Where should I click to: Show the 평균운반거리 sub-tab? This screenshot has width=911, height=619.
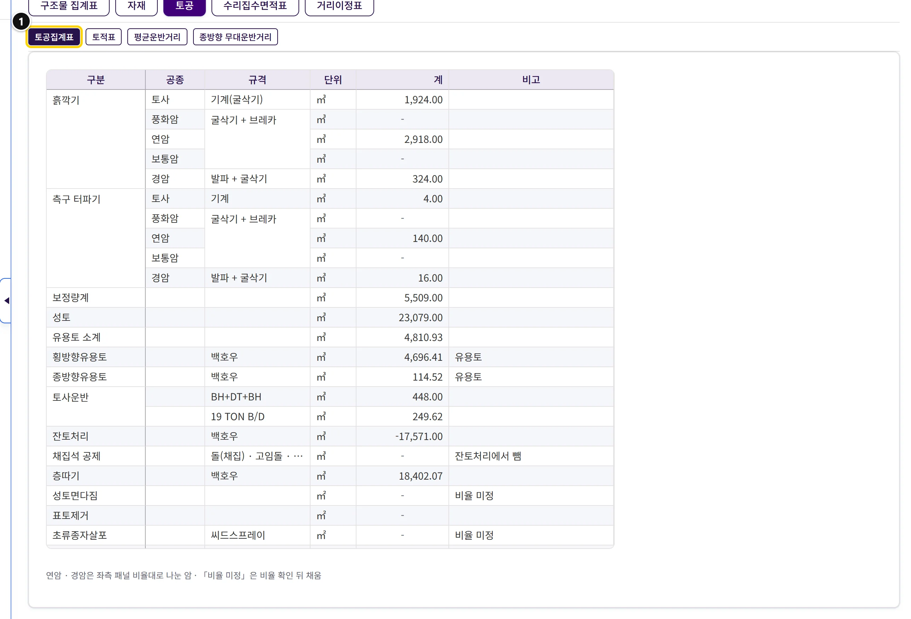(x=157, y=37)
